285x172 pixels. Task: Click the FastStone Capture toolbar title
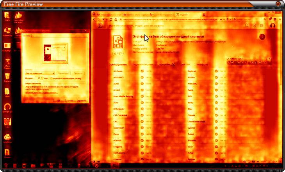coord(236,59)
